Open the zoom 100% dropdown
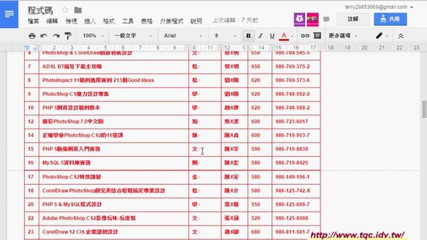Viewport: 427px width, 240px height. pos(93,35)
